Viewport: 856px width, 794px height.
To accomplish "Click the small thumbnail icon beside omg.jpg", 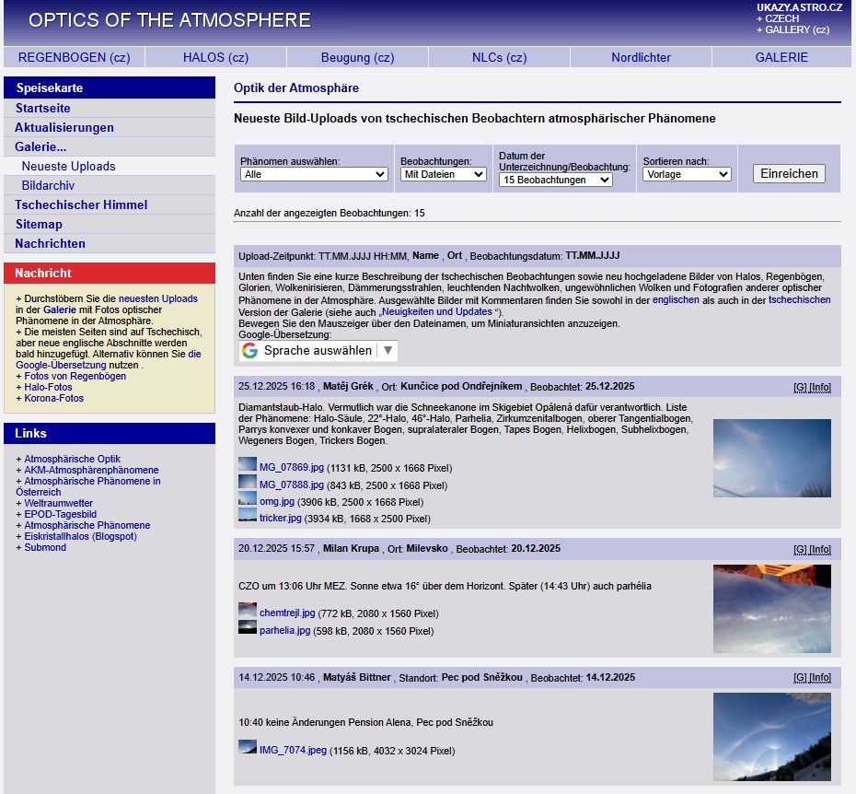I will click(x=247, y=499).
